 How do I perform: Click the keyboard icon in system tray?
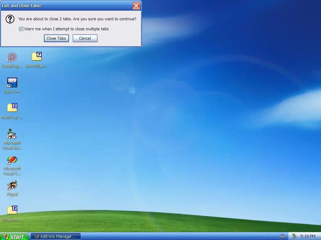282,236
